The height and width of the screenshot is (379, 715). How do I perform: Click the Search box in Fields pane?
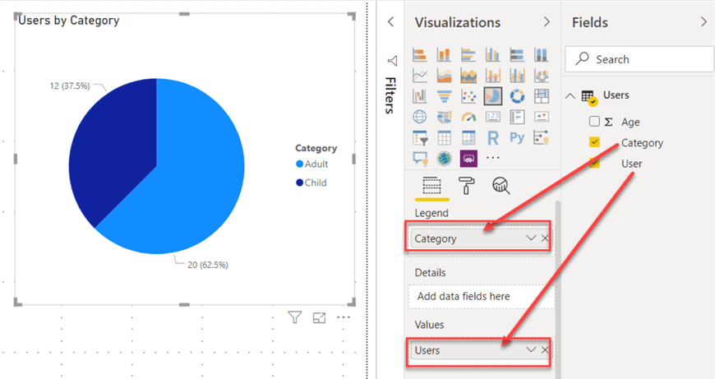[x=639, y=59]
